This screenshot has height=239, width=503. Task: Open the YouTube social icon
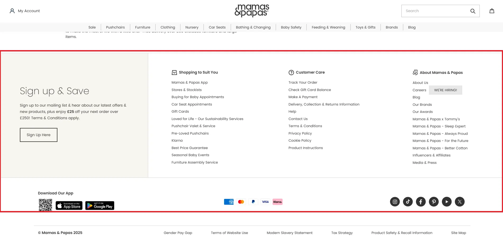pyautogui.click(x=447, y=202)
